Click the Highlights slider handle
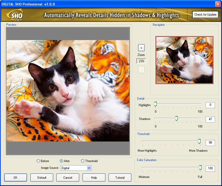This screenshot has width=222, height=186. pyautogui.click(x=155, y=104)
